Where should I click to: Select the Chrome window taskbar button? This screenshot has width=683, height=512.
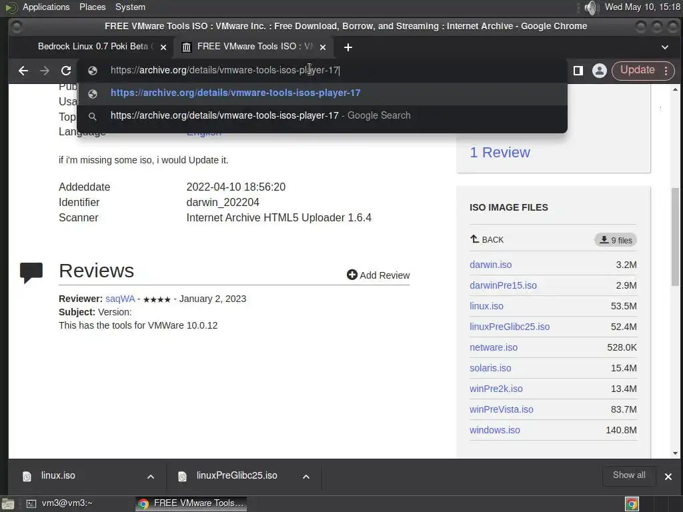coord(191,503)
